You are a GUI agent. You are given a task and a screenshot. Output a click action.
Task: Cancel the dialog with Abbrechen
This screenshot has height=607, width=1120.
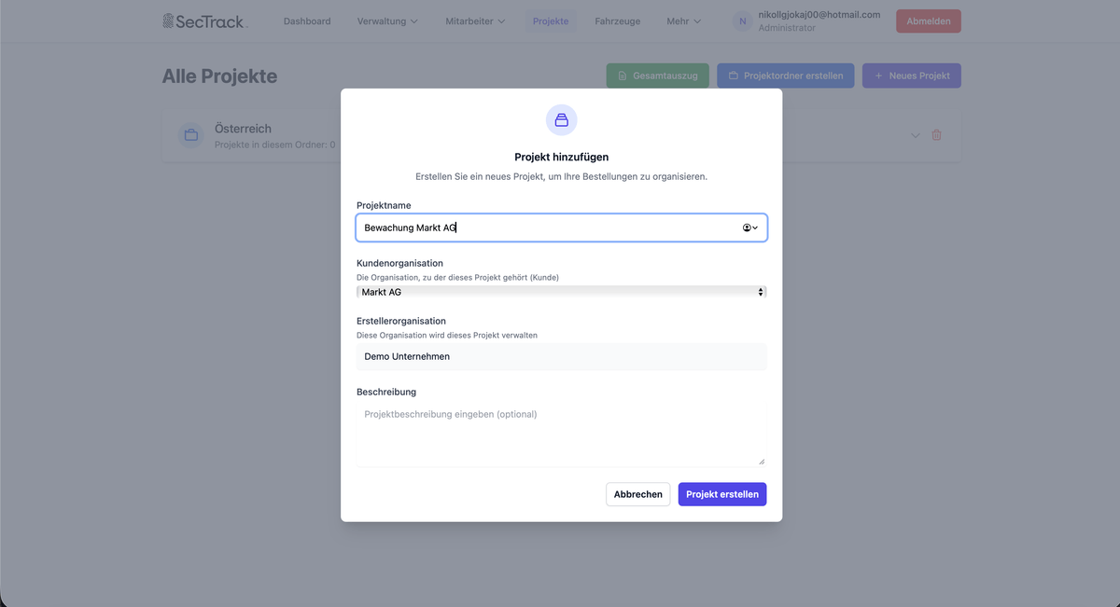pyautogui.click(x=637, y=494)
